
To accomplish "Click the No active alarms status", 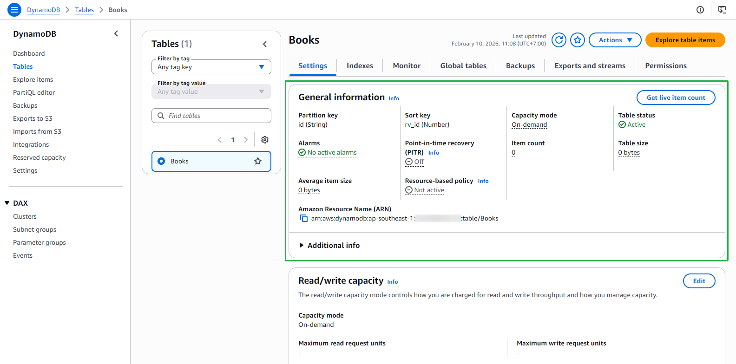I will [328, 152].
